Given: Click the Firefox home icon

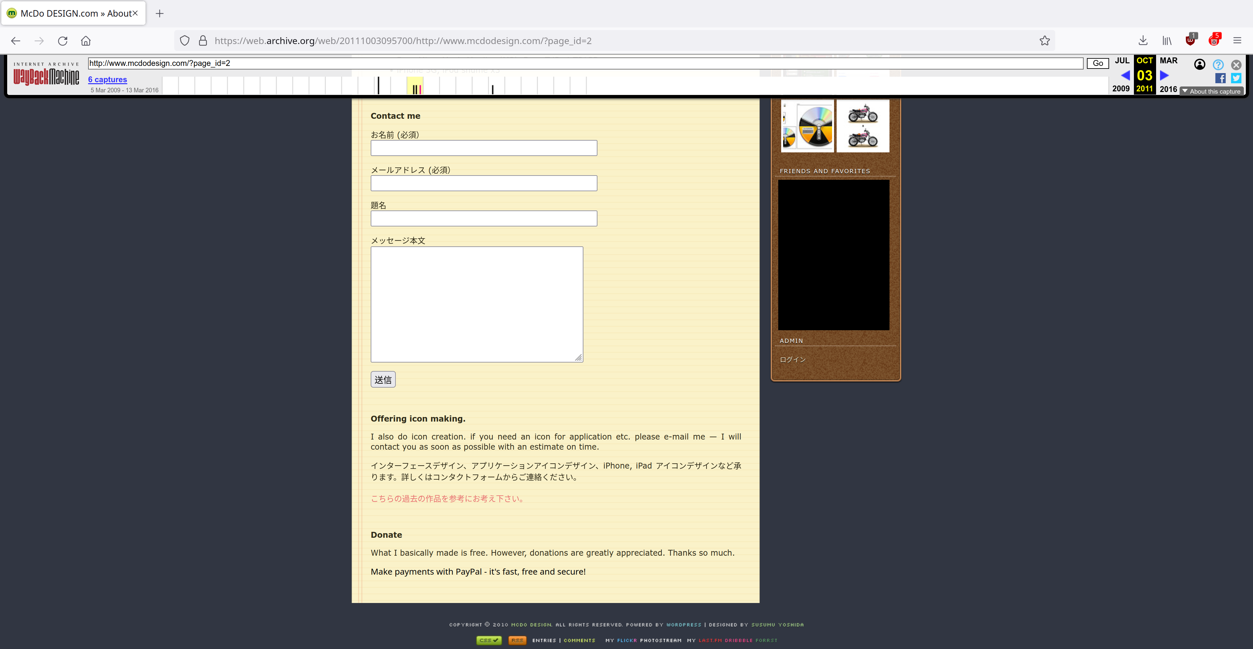Looking at the screenshot, I should pos(85,41).
